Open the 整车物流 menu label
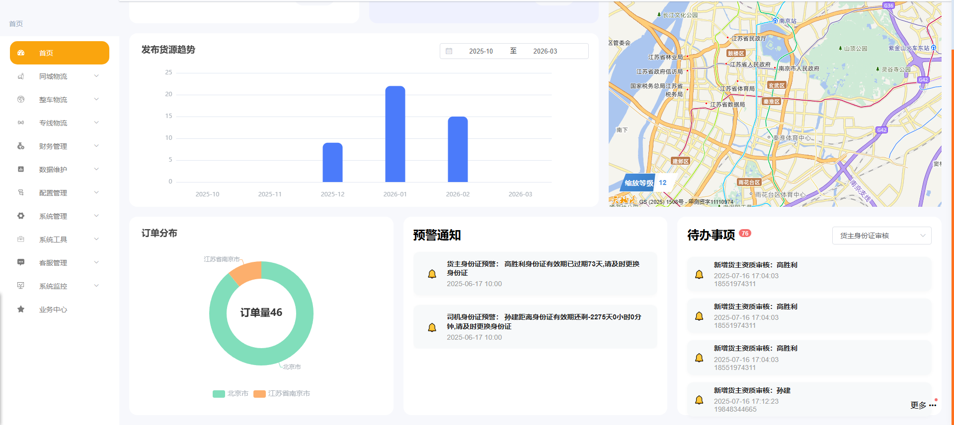Screen dimensions: 954x425 point(53,100)
